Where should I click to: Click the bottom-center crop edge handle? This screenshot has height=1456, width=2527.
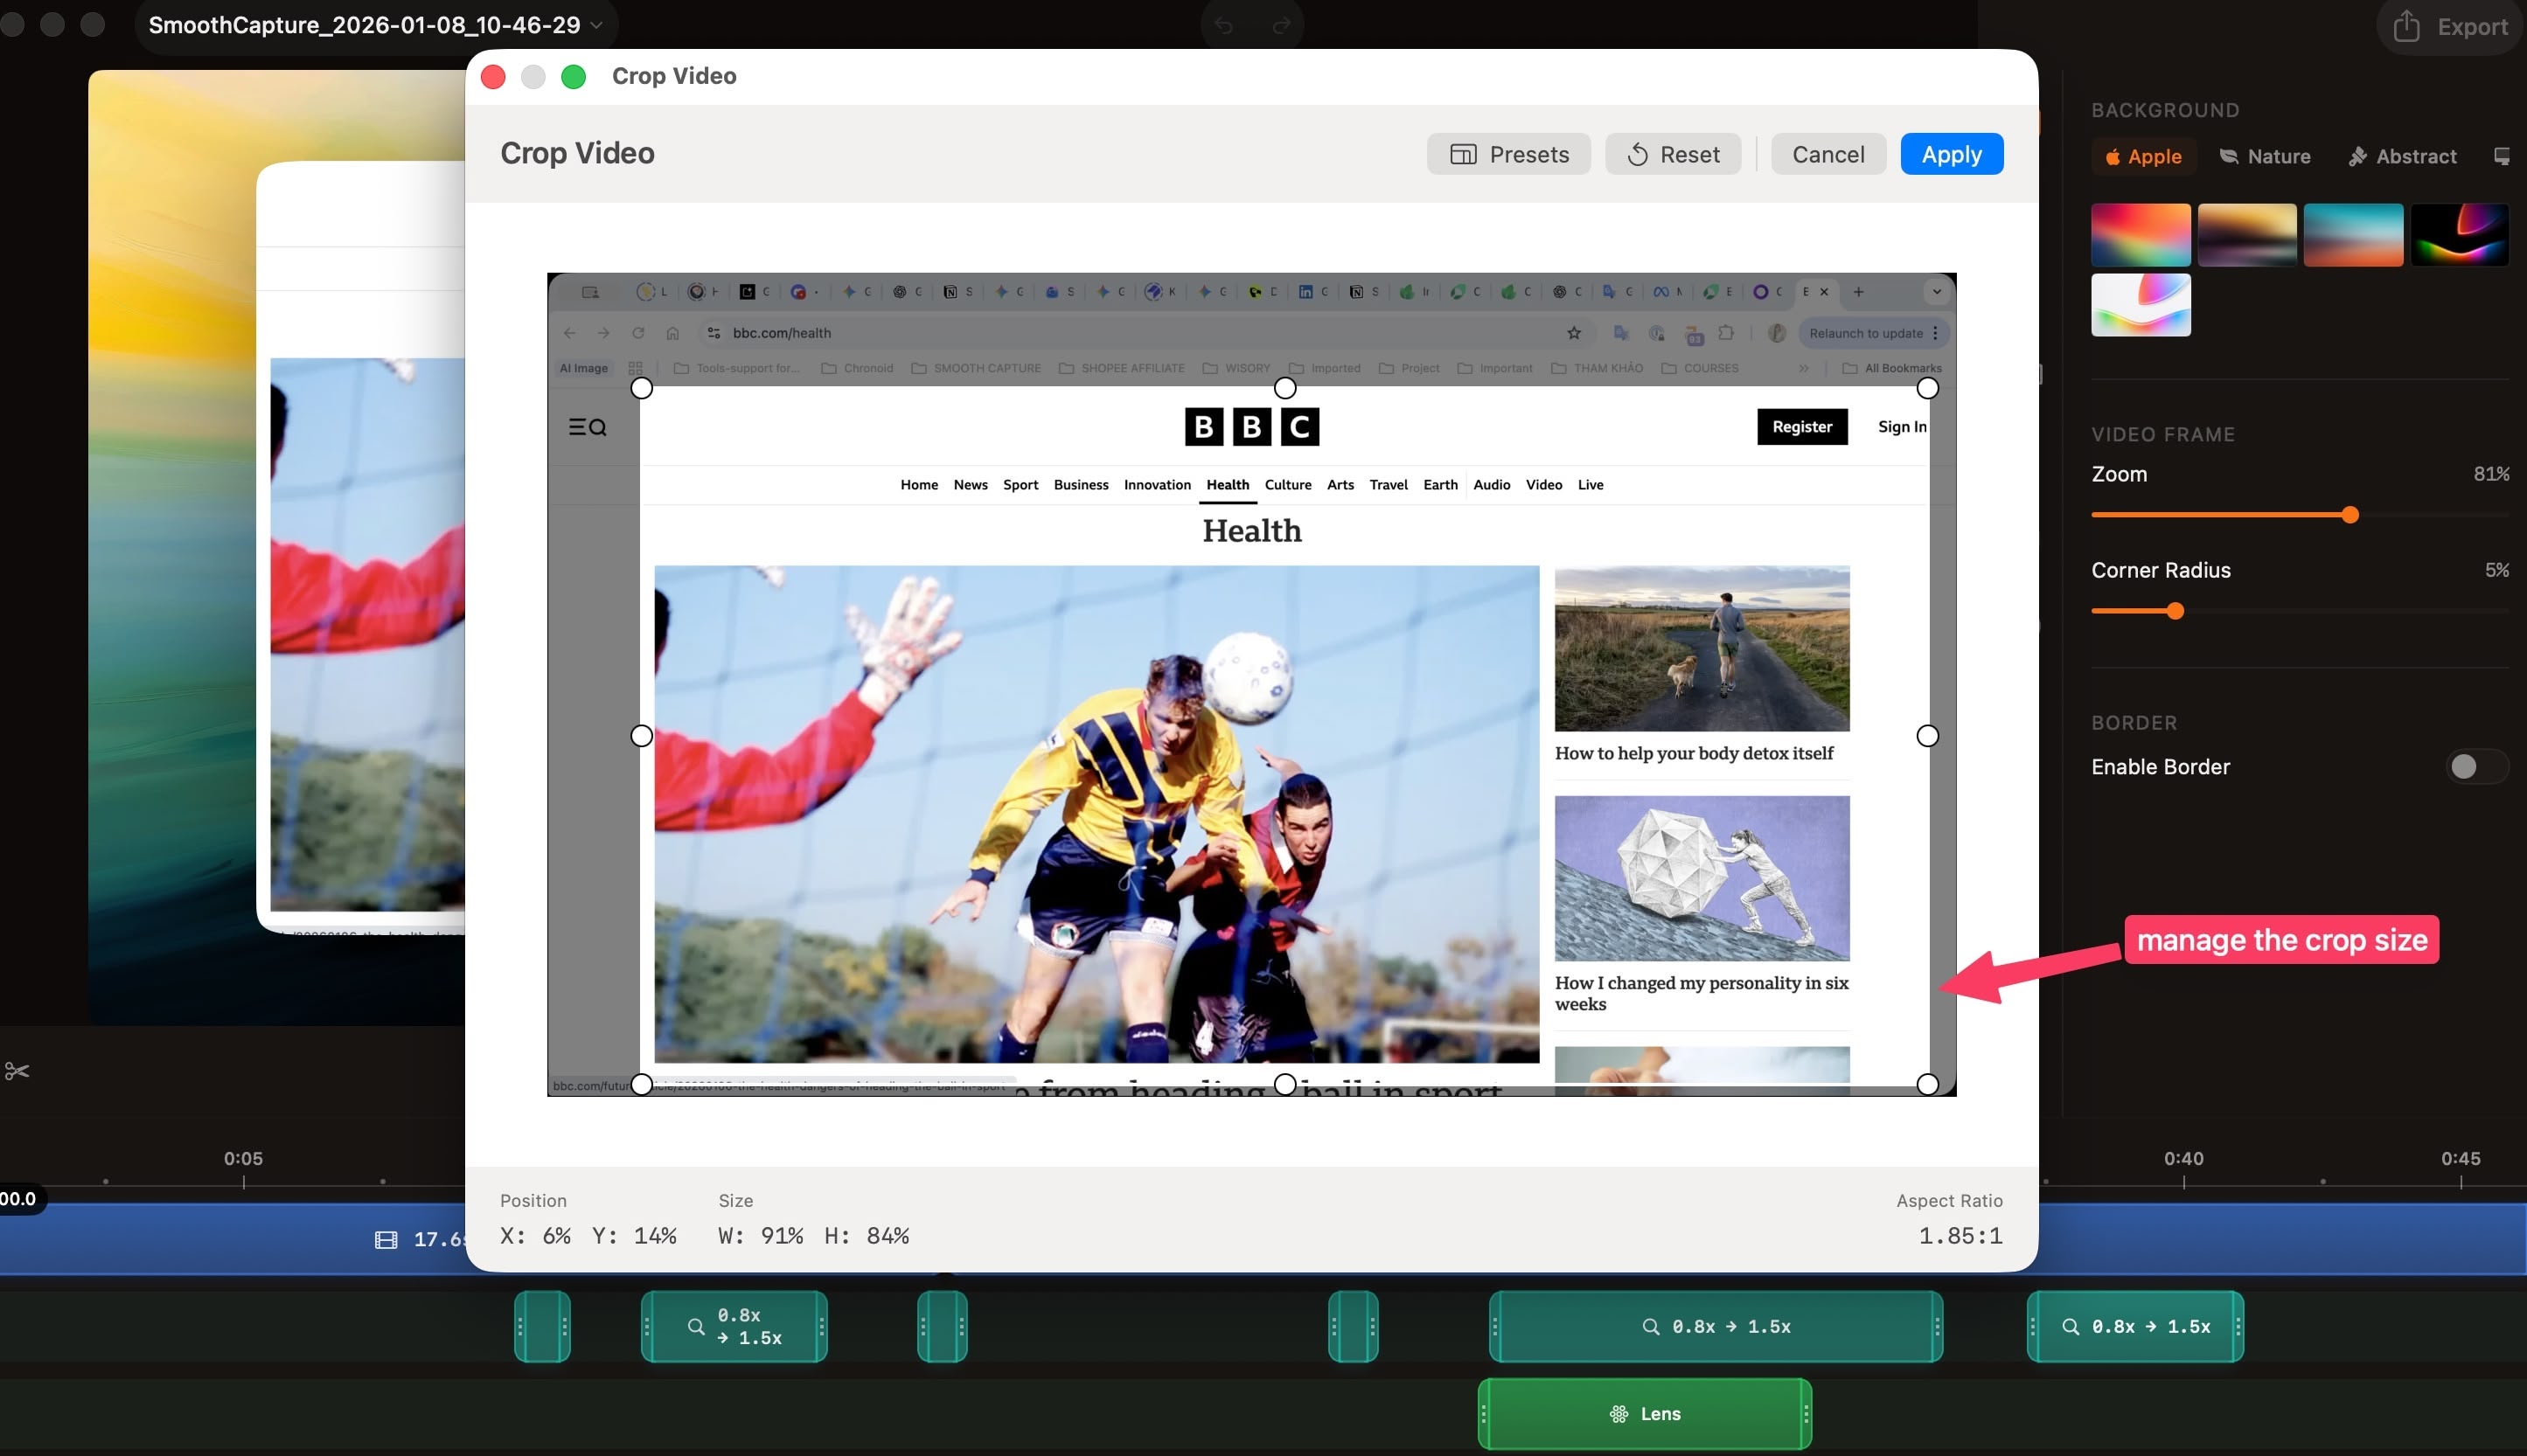[x=1284, y=1084]
